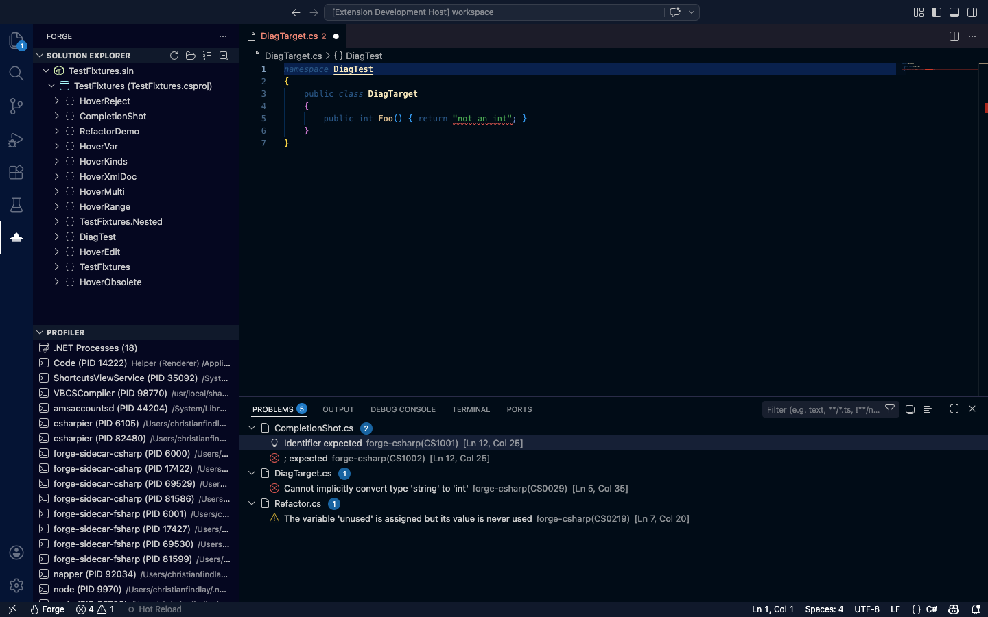
Task: Click the open folder icon in Solution Explorer
Action: tap(191, 56)
